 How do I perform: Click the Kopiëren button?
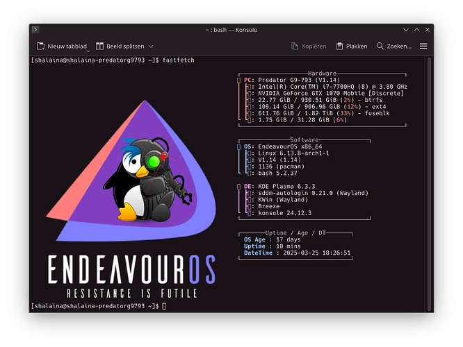[x=309, y=46]
